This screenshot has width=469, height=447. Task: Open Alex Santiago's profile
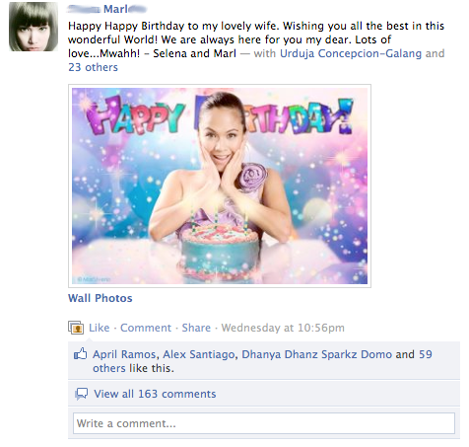pyautogui.click(x=199, y=354)
